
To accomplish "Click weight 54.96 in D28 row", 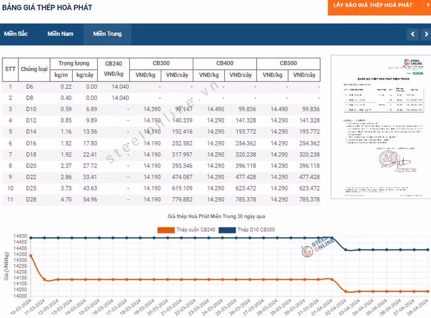I will pos(90,200).
